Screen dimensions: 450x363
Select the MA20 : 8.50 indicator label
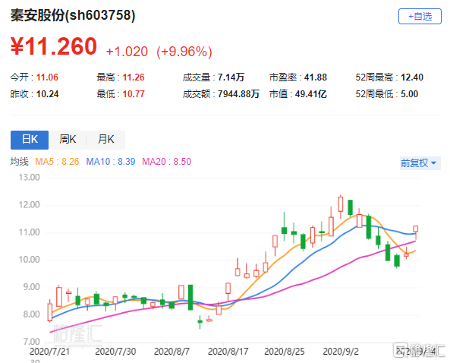(x=166, y=162)
